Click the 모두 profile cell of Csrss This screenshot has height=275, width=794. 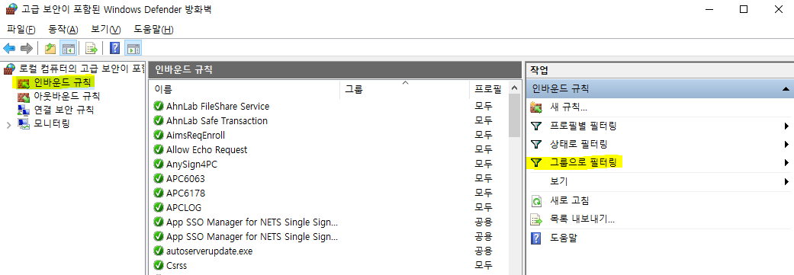[x=484, y=265]
